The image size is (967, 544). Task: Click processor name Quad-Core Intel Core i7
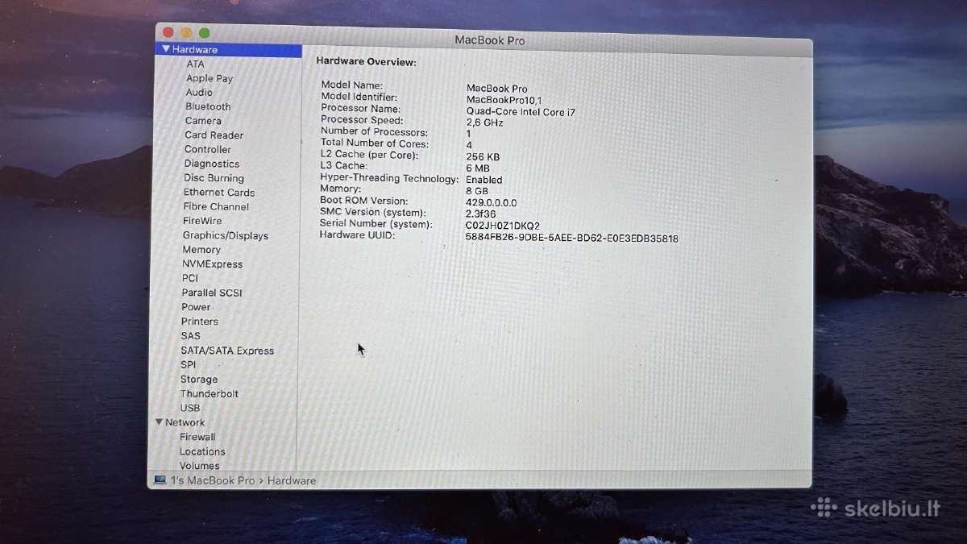click(521, 112)
